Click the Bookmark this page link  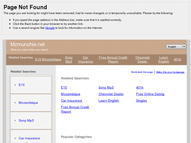[x=142, y=72]
